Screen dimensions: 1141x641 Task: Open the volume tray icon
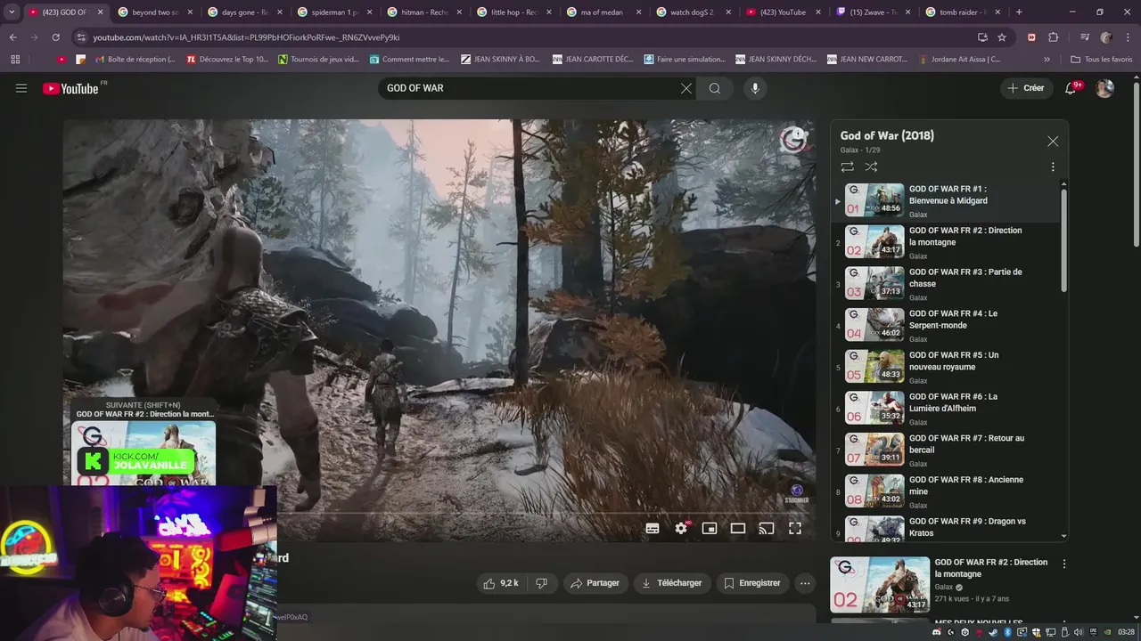coord(1079,632)
